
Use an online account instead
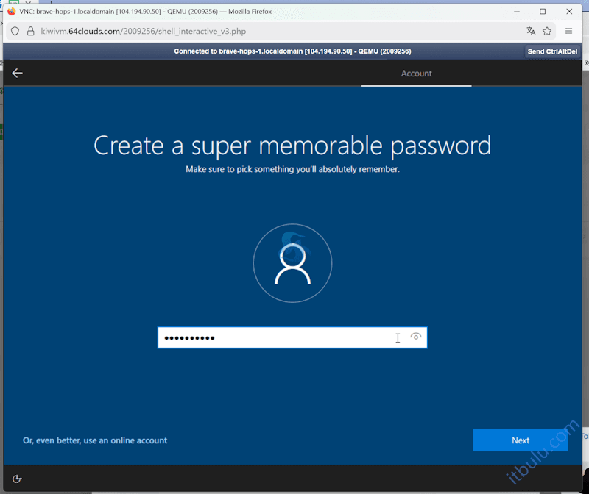pos(94,440)
